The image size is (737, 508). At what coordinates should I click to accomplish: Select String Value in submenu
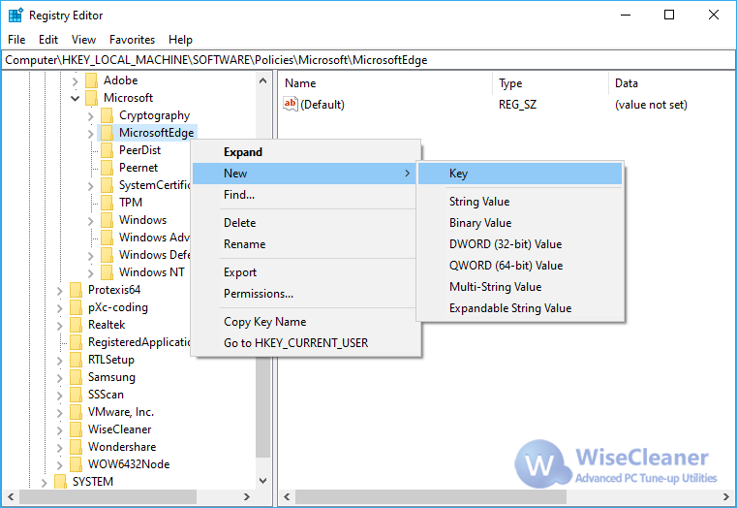pos(520,202)
